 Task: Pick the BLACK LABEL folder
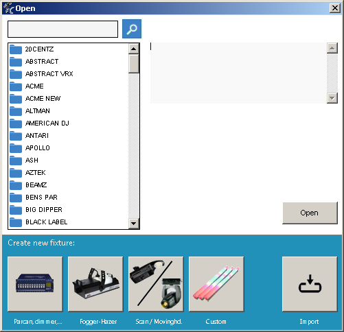[69, 222]
